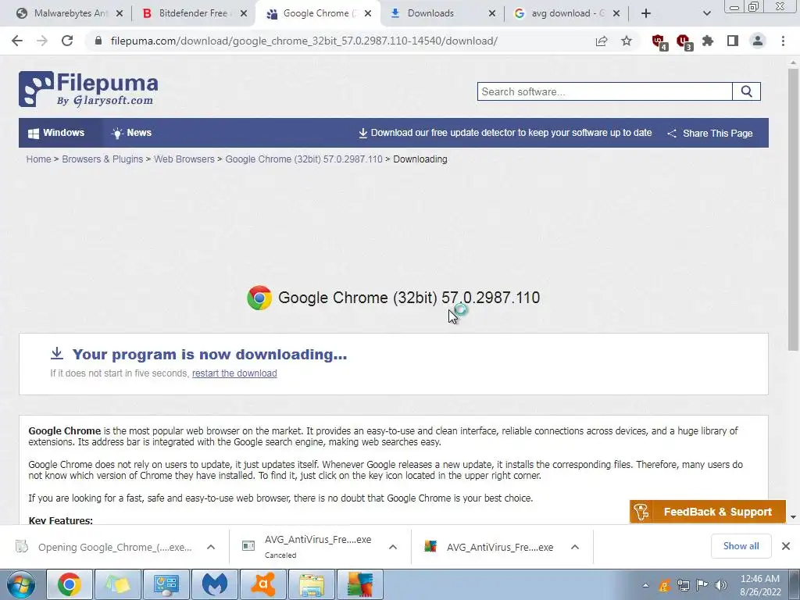Click the page vertical scrollbar thumb
This screenshot has width=800, height=600.
coord(793,209)
